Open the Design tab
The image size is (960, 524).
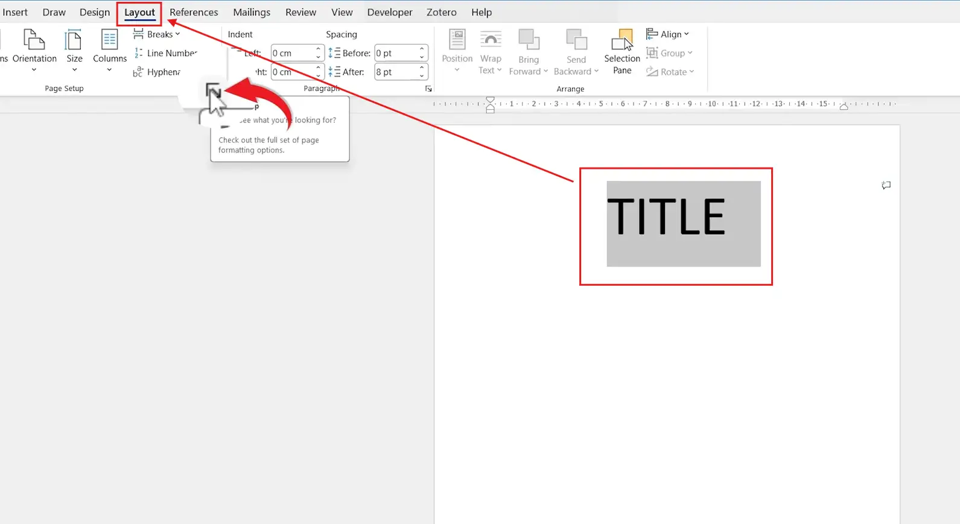click(95, 12)
